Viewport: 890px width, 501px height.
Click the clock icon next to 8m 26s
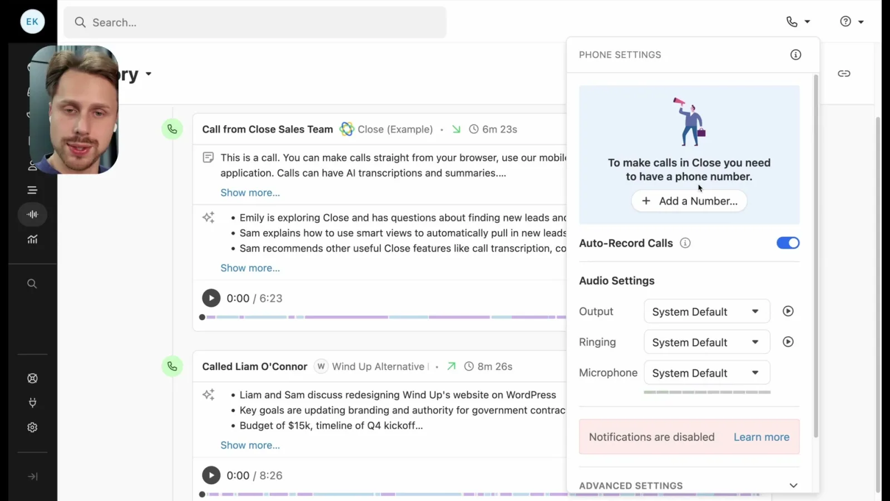click(x=469, y=366)
